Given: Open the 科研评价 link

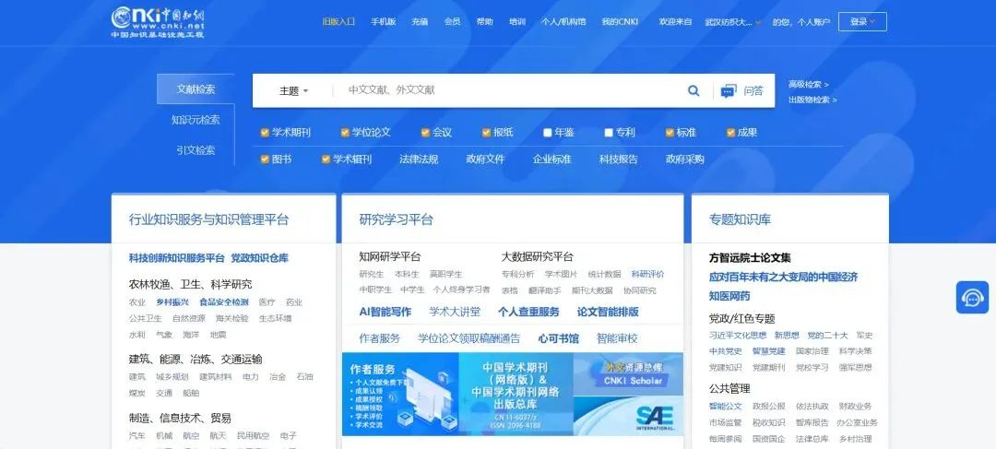Looking at the screenshot, I should 648,275.
